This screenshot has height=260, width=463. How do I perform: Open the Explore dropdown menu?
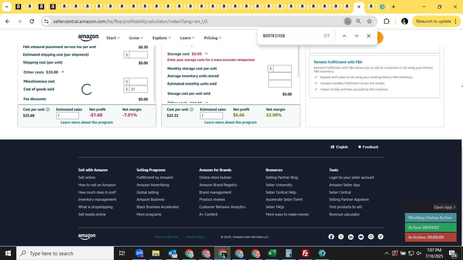click(162, 38)
